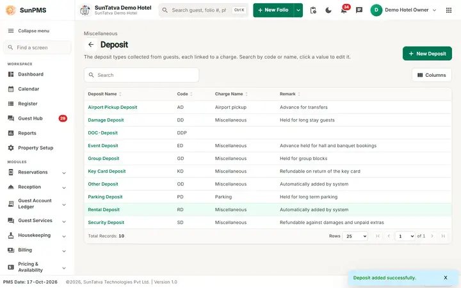Dismiss the Deposit added successfully toast
The image size is (461, 288).
tap(446, 278)
